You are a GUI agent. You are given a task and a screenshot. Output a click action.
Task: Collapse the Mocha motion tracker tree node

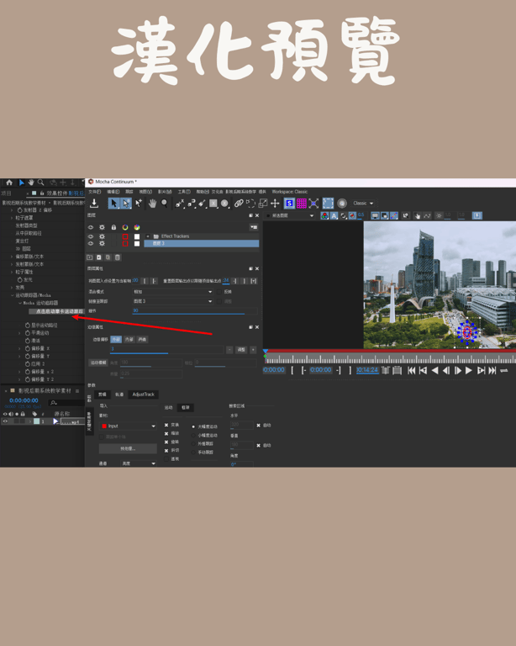20,303
